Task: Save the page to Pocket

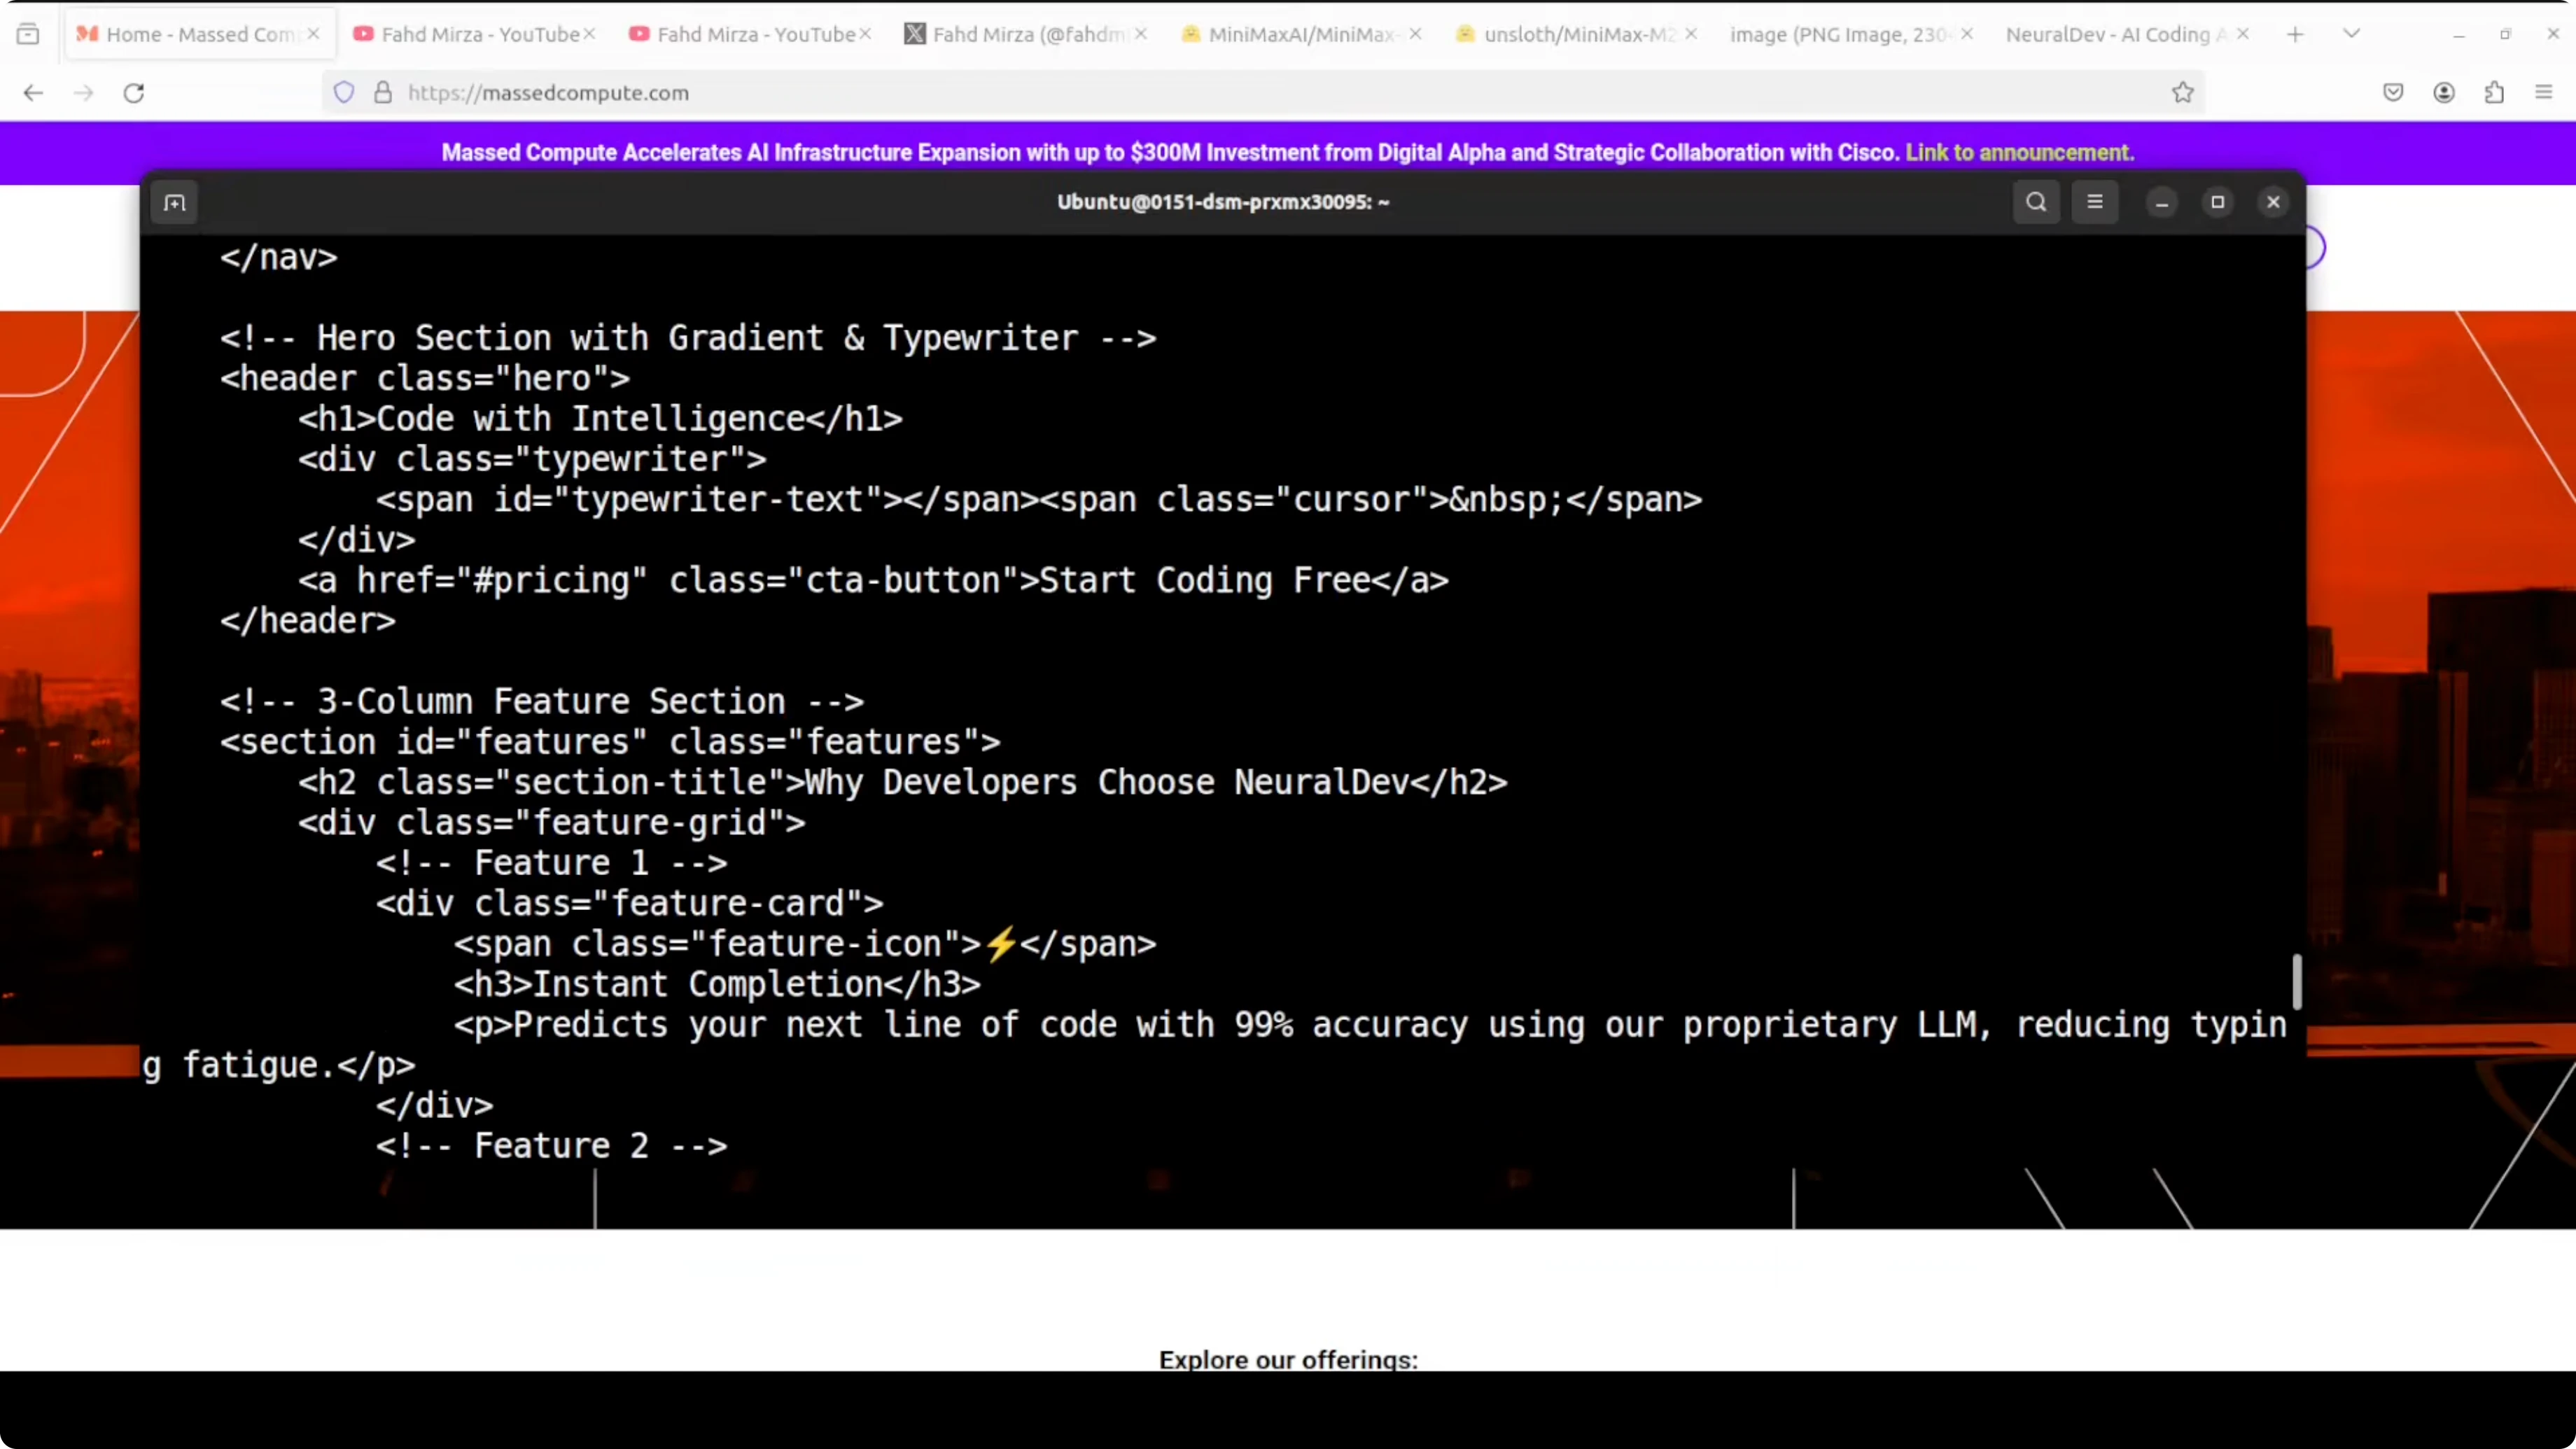Action: [x=2393, y=92]
